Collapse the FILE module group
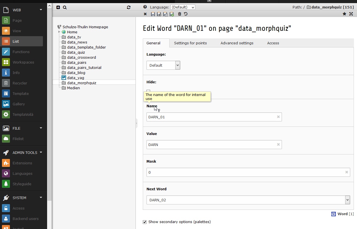 click(x=41, y=128)
